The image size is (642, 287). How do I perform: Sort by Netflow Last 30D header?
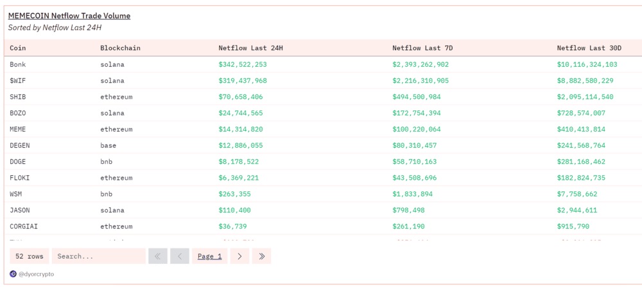pyautogui.click(x=589, y=48)
